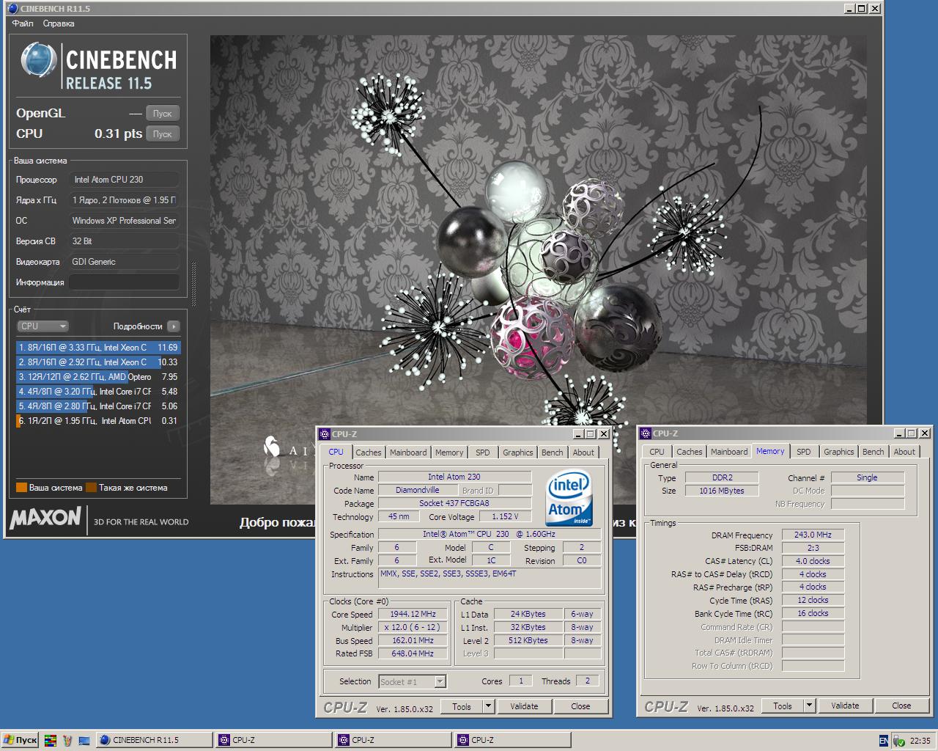Click Tools button in CPU-Z CPU window
Image resolution: width=938 pixels, height=751 pixels.
[x=462, y=706]
